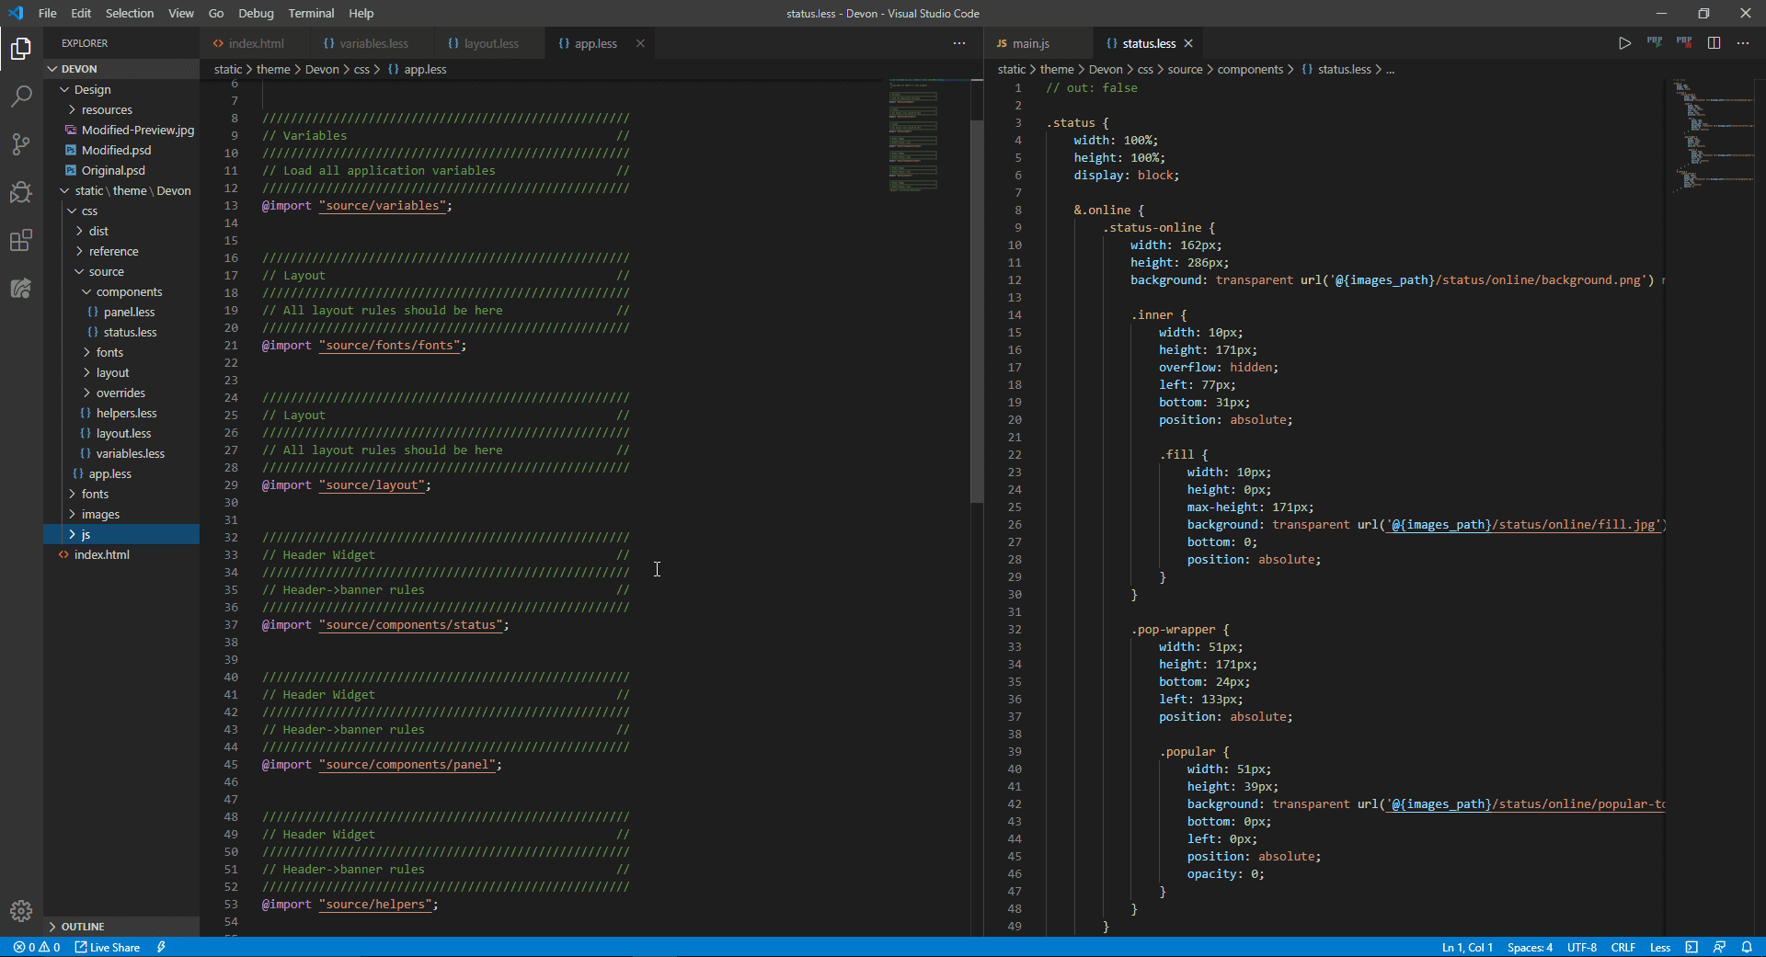
Task: Open more actions for left editor group
Action: click(959, 43)
